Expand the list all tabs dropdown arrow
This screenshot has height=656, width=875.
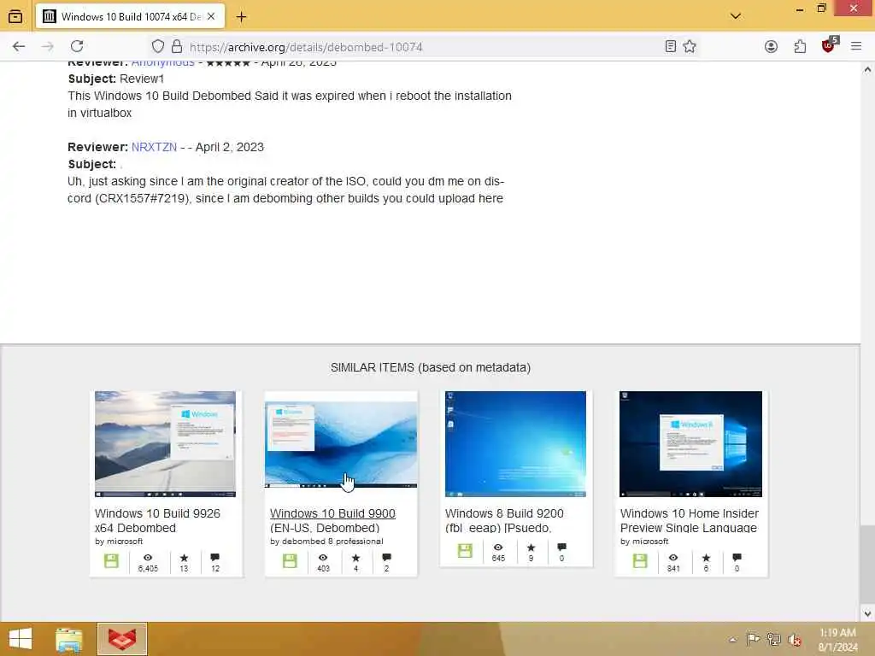(x=736, y=16)
